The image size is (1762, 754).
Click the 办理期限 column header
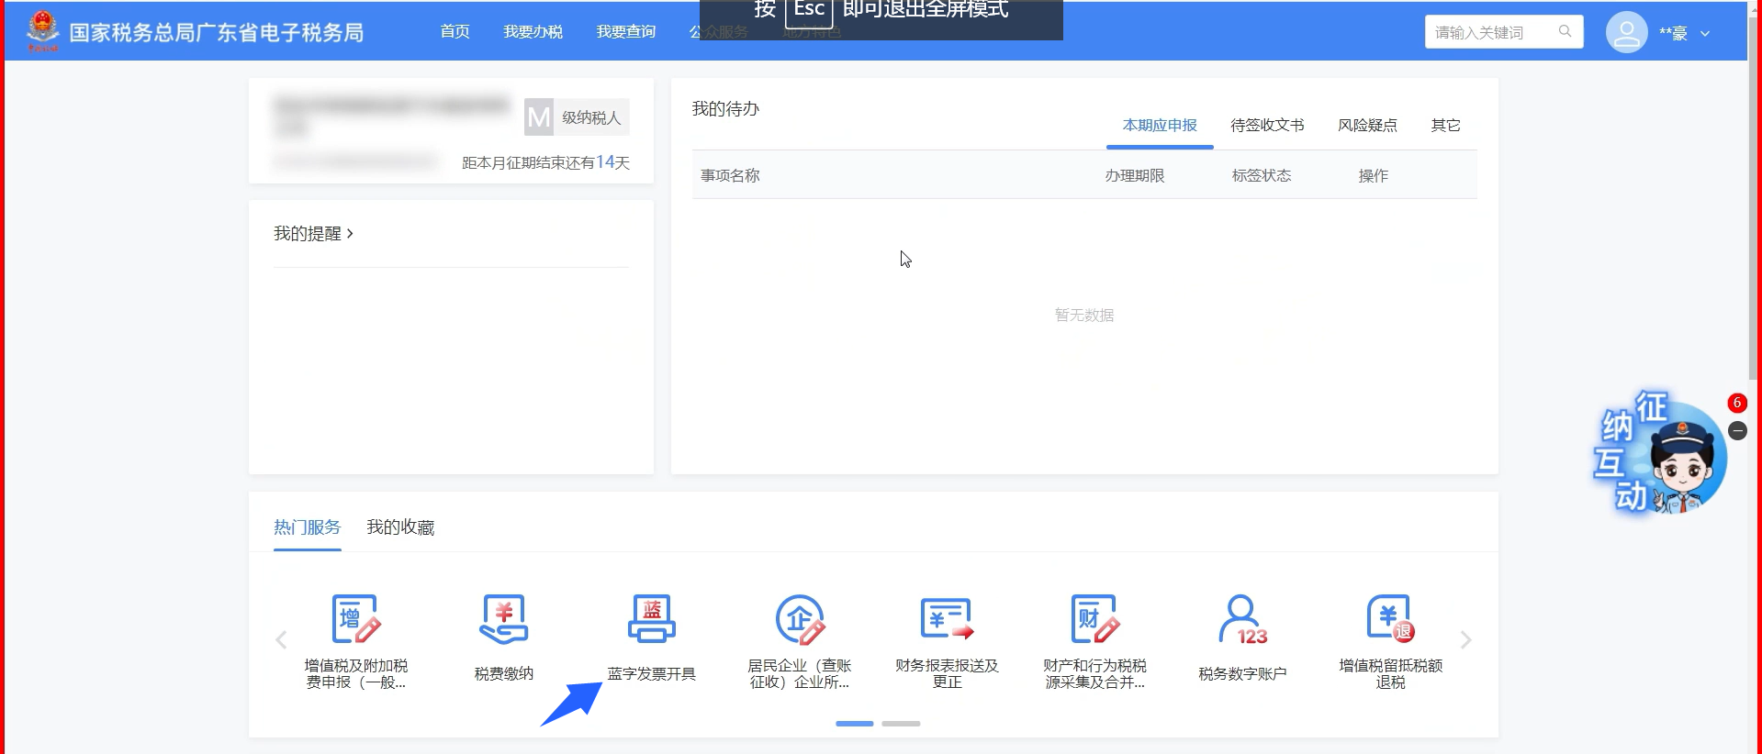1135,175
